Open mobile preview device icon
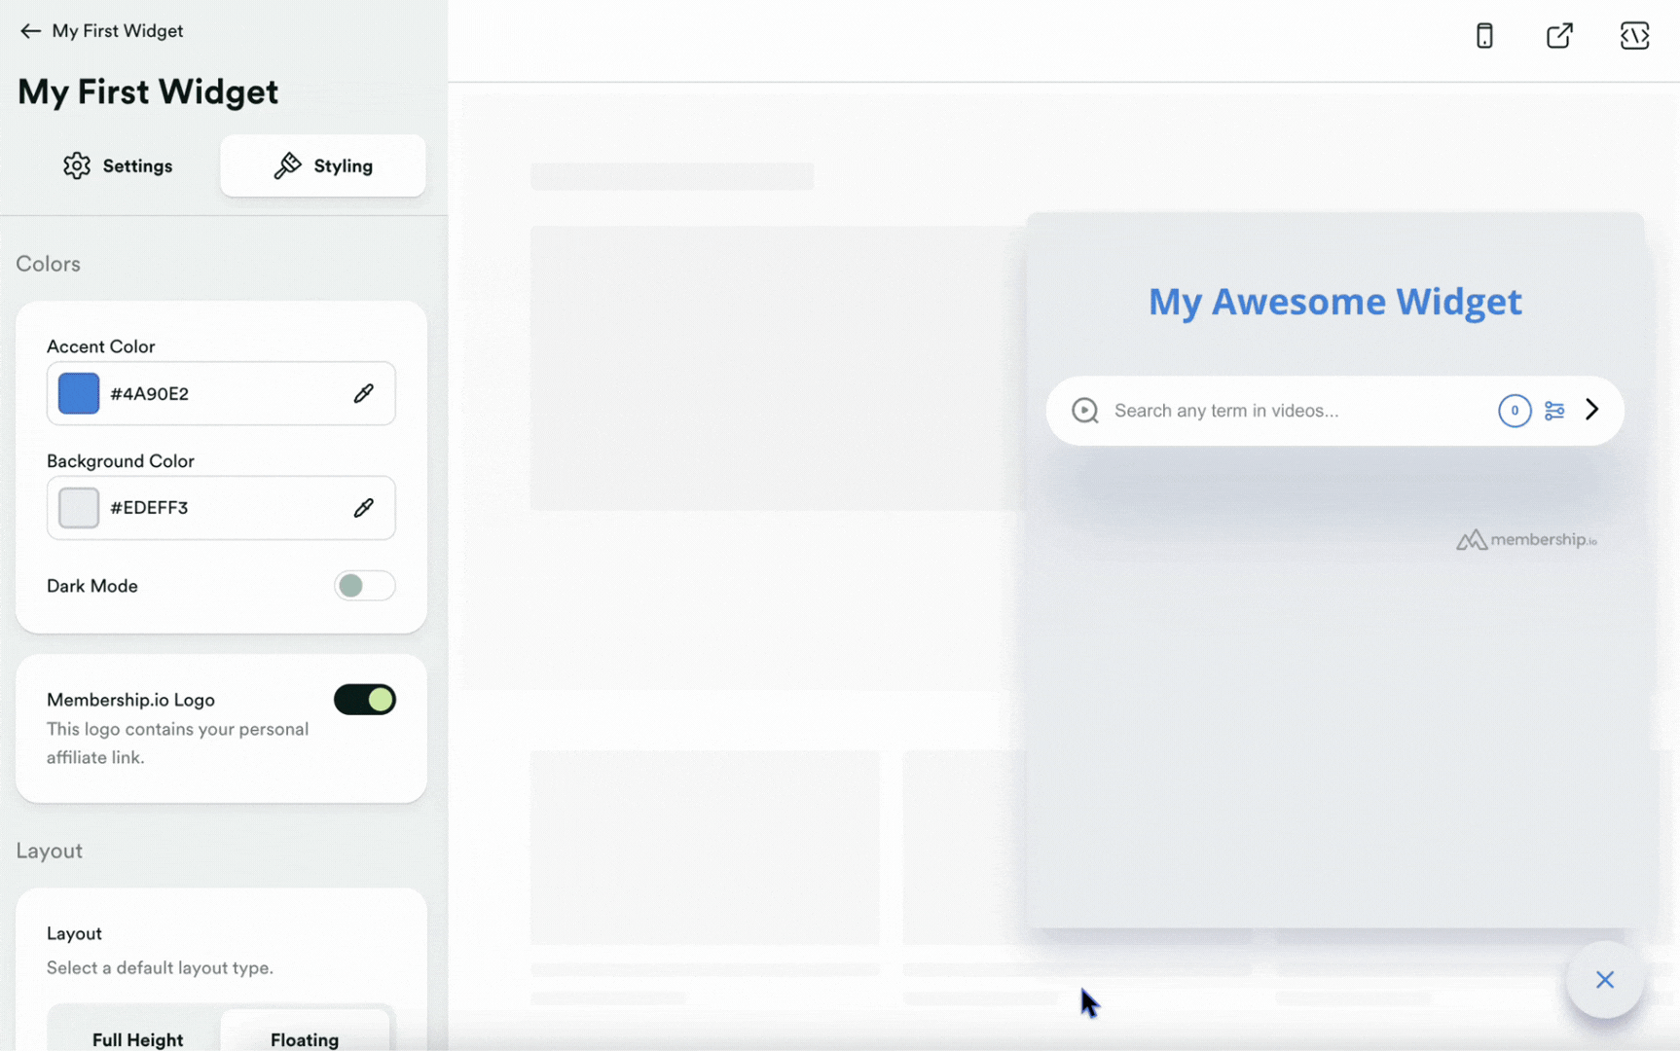Viewport: 1680px width, 1051px height. 1483,36
